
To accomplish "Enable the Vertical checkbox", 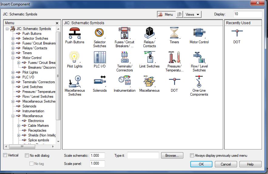I will coord(5,155).
